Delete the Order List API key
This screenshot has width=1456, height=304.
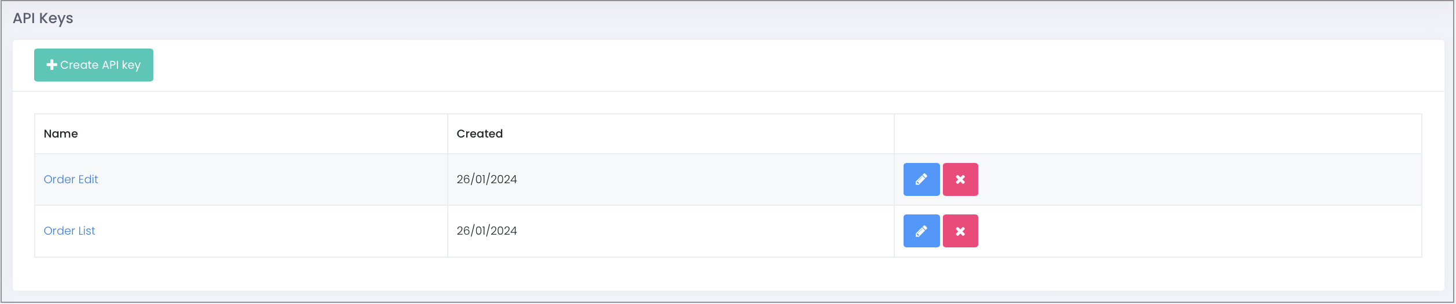click(960, 231)
